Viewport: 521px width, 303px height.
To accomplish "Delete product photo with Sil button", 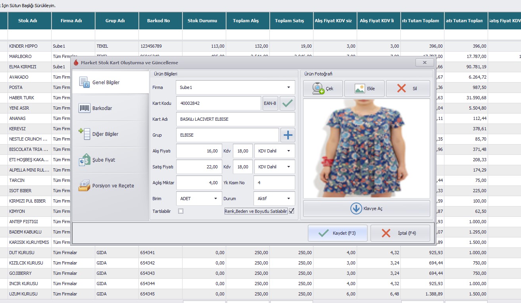I will coord(408,89).
